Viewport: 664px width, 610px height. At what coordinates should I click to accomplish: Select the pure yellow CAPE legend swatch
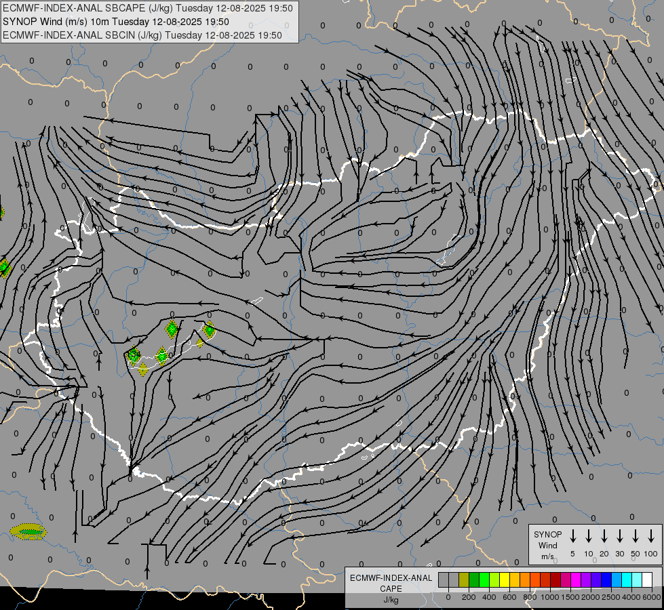click(x=505, y=580)
